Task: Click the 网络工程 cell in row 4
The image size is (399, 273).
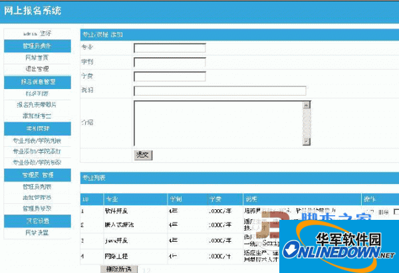Action: pos(116,256)
